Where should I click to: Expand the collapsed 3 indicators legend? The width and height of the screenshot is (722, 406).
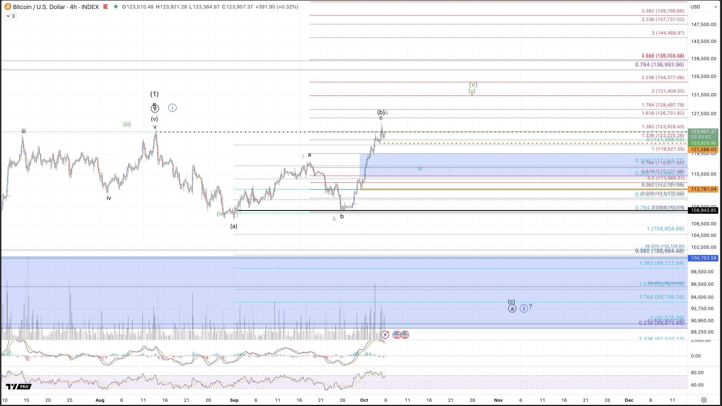[x=10, y=16]
